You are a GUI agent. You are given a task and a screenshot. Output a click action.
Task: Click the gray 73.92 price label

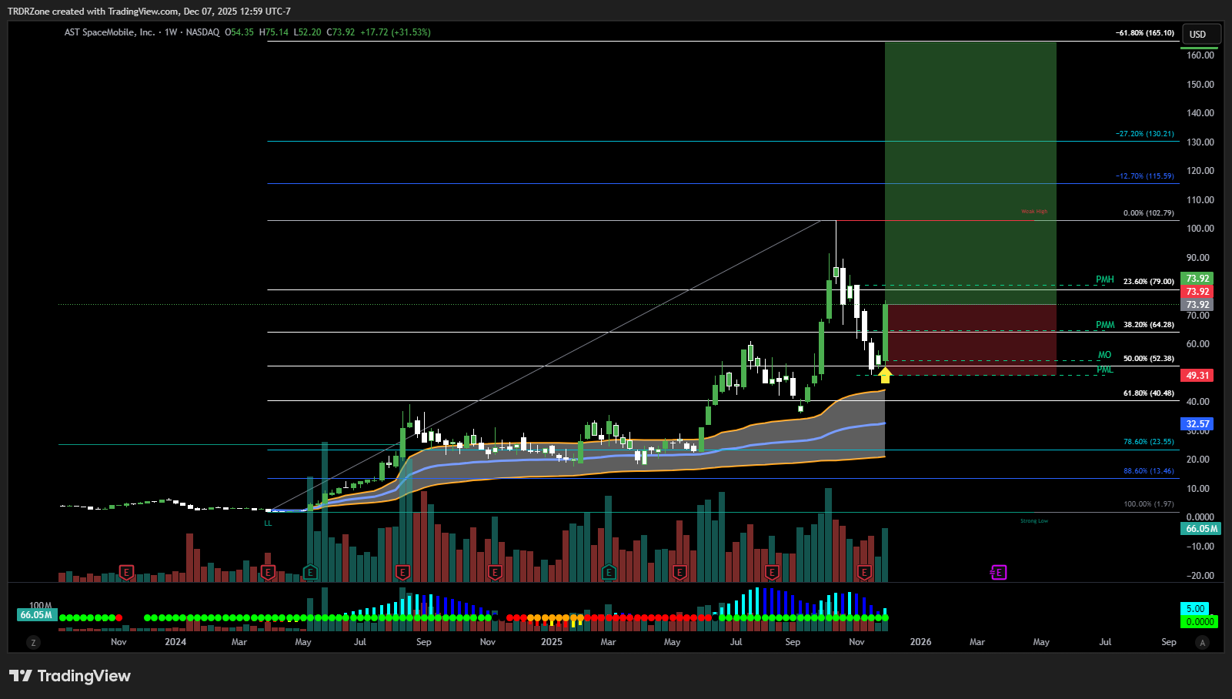click(x=1197, y=305)
